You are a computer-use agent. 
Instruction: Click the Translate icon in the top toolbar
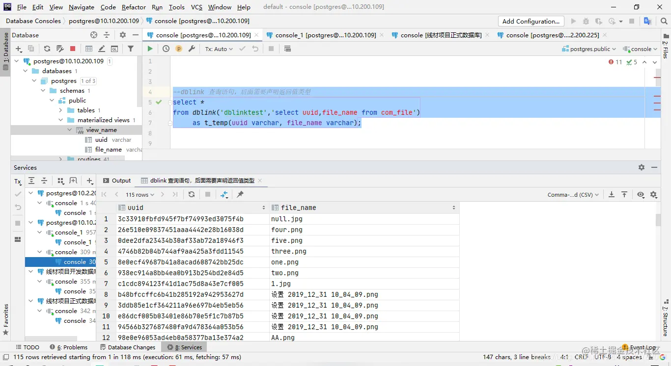647,21
